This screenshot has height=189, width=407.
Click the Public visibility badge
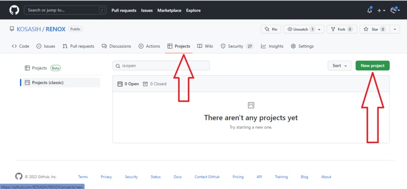pyautogui.click(x=75, y=29)
